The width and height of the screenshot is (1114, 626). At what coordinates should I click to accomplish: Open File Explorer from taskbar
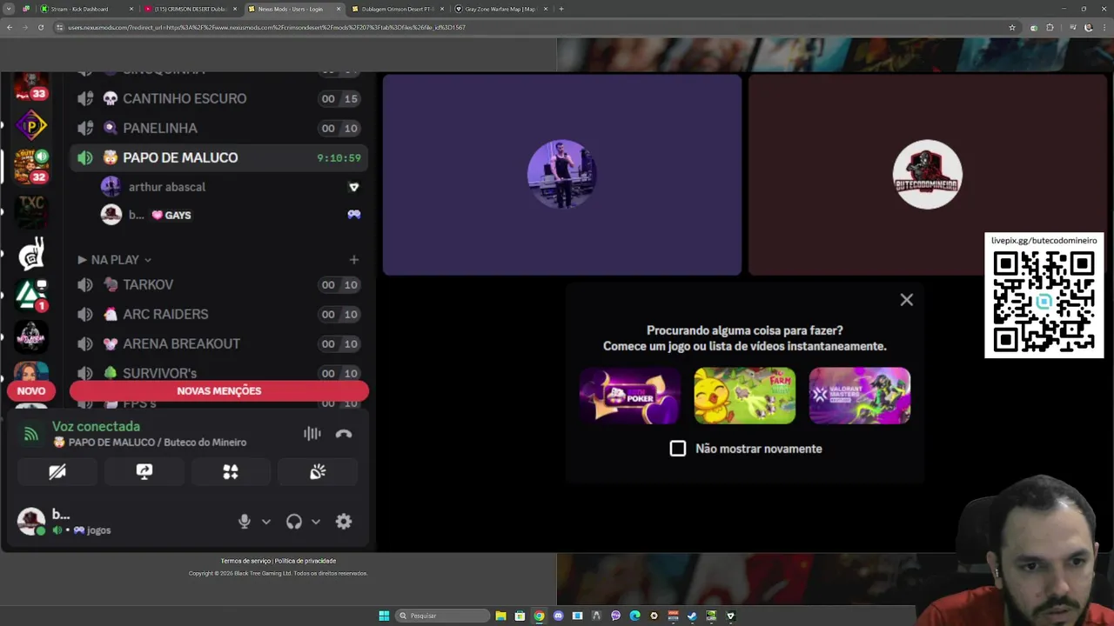pos(500,616)
